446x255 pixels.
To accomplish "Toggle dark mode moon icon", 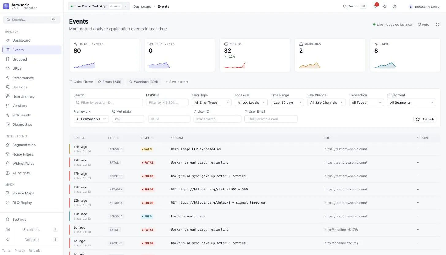I will click(385, 6).
